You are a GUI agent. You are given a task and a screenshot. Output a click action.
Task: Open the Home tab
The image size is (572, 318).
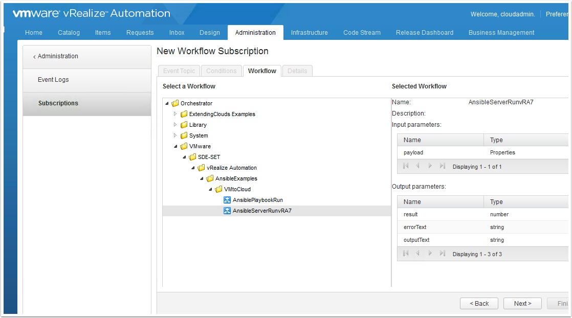[34, 32]
